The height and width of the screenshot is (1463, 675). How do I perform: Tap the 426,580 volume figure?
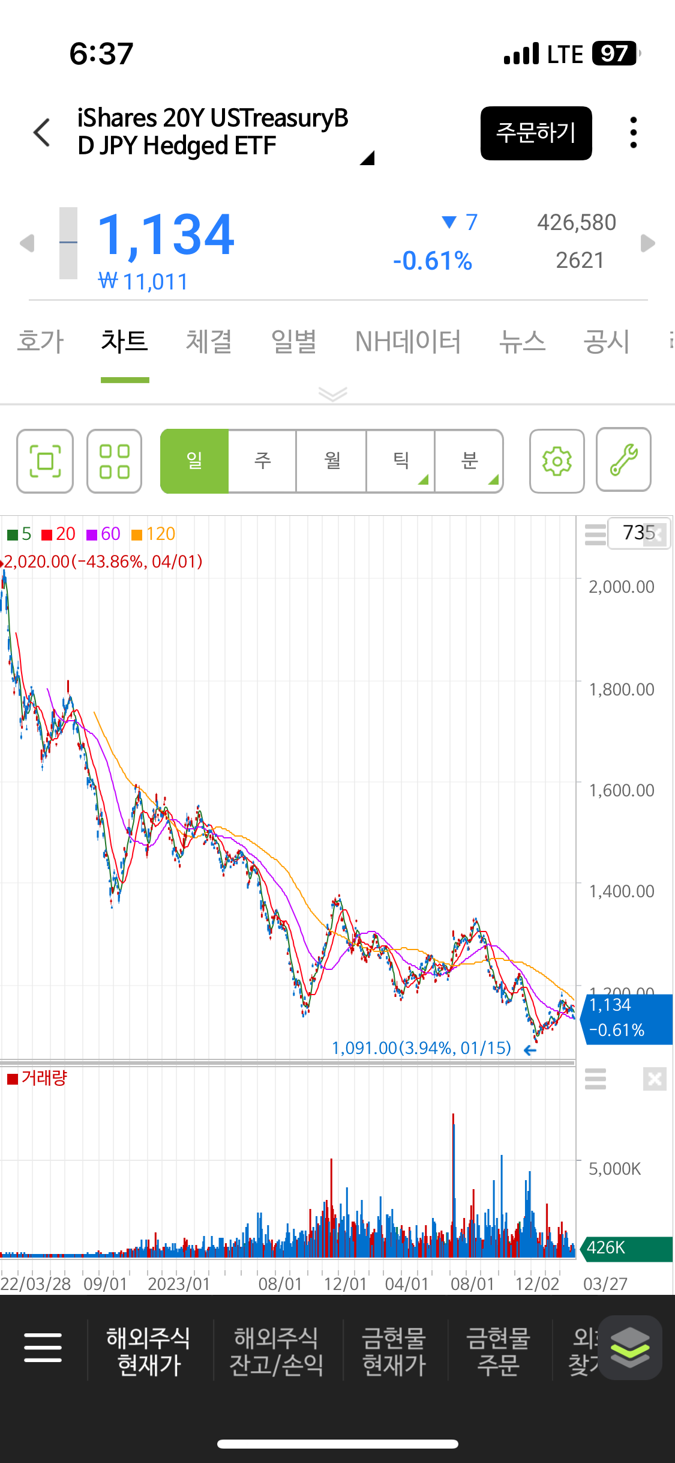click(x=577, y=223)
